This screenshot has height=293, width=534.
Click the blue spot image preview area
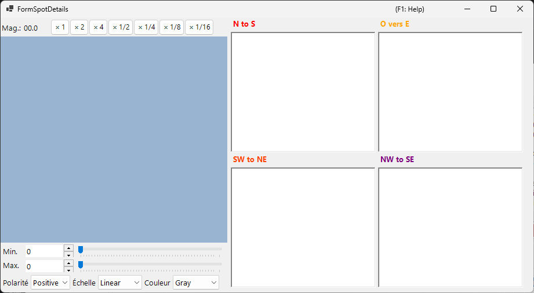click(114, 140)
